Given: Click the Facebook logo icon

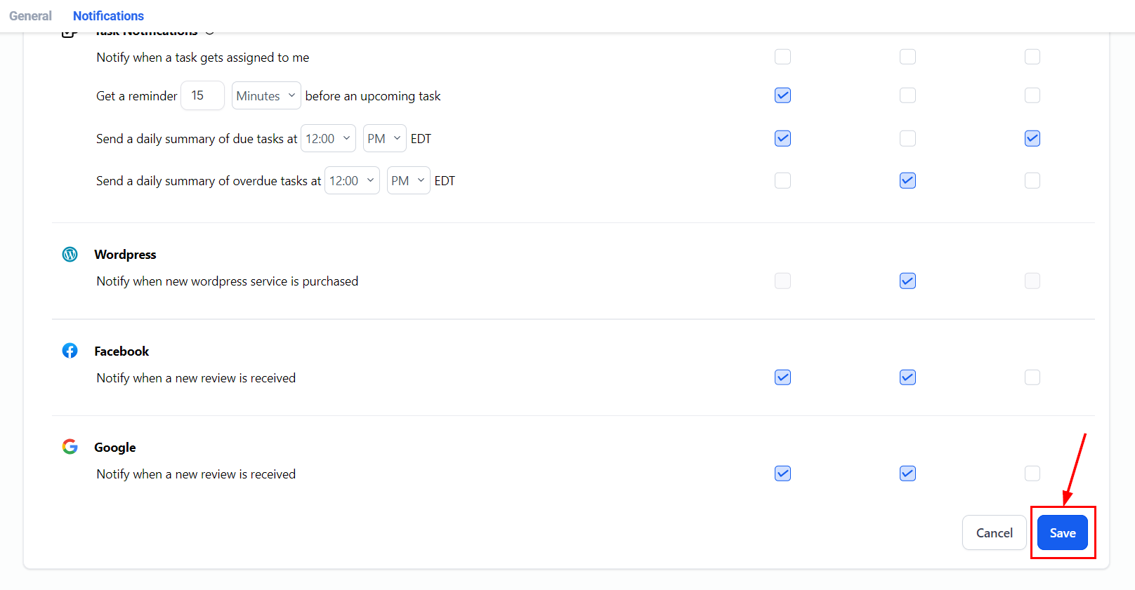Looking at the screenshot, I should [x=70, y=351].
